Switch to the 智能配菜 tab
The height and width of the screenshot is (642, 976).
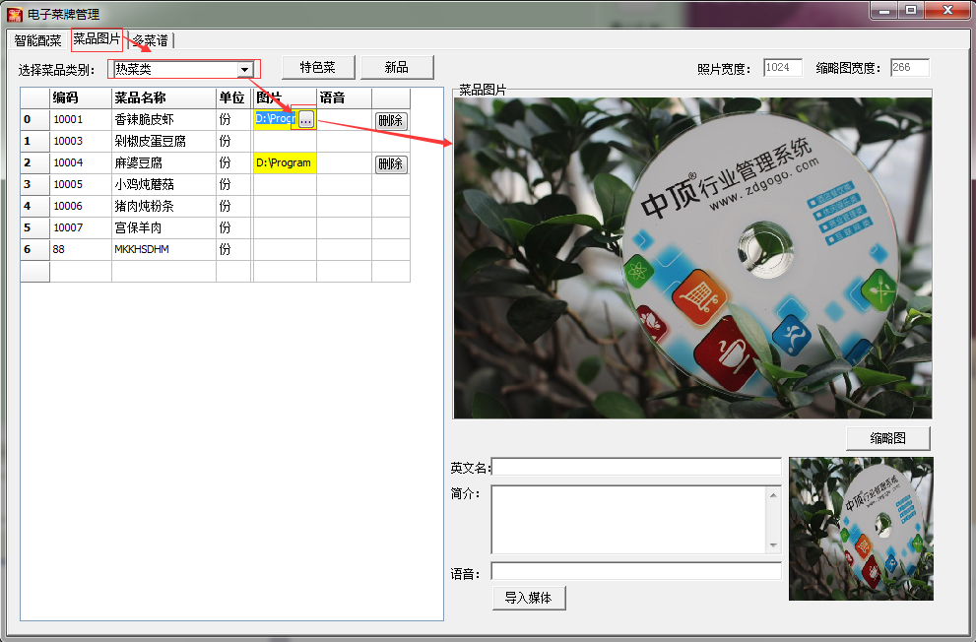pos(37,40)
